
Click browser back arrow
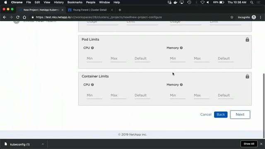(x=5, y=17)
